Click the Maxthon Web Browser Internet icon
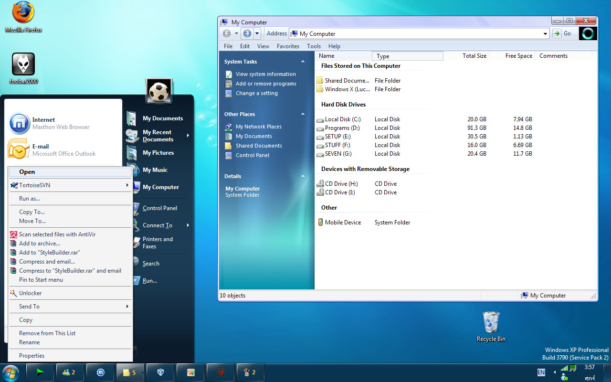 click(19, 124)
